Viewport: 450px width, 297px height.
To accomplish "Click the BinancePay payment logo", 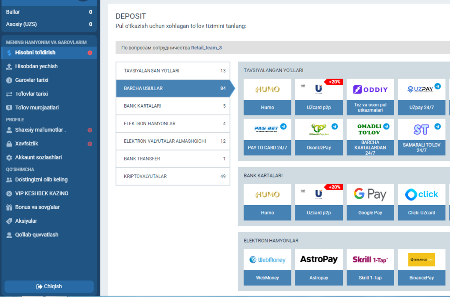I will 421,260.
